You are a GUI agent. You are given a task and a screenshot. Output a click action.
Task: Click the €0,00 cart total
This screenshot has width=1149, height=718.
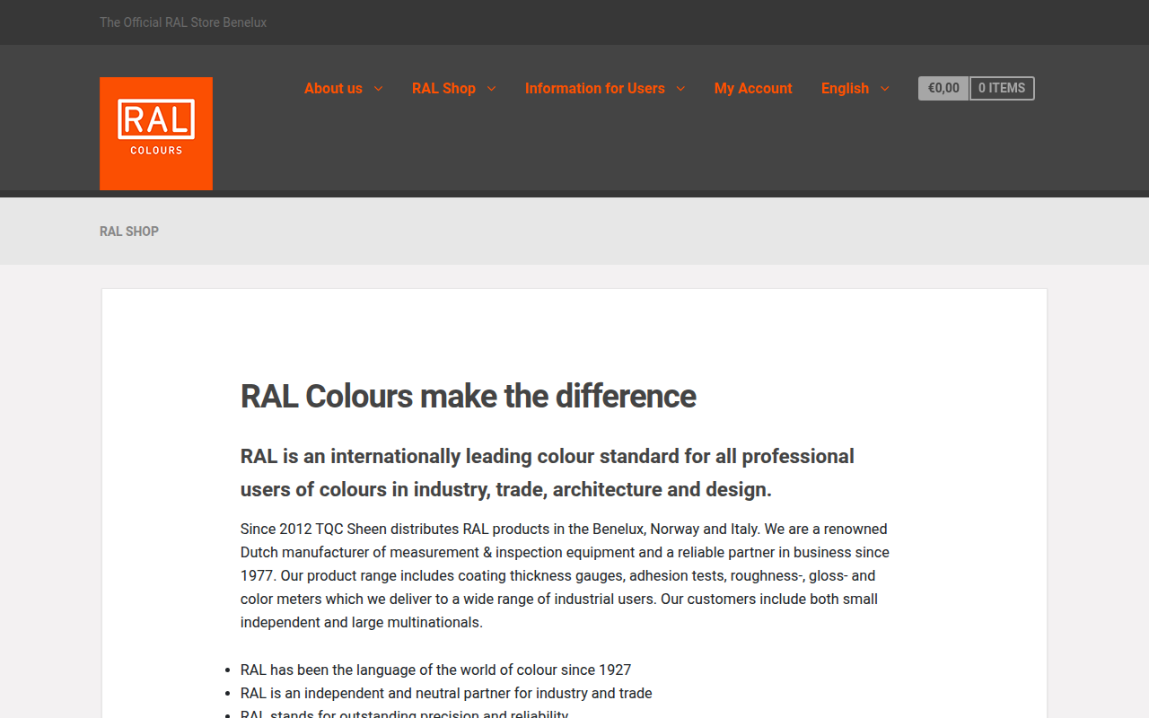click(x=943, y=88)
